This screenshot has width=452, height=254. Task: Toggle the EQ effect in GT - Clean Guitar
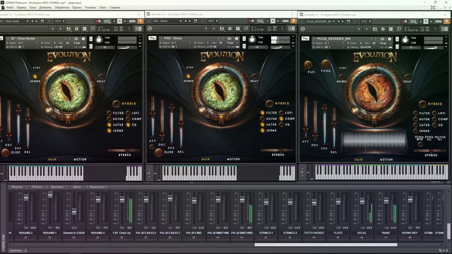(128, 125)
